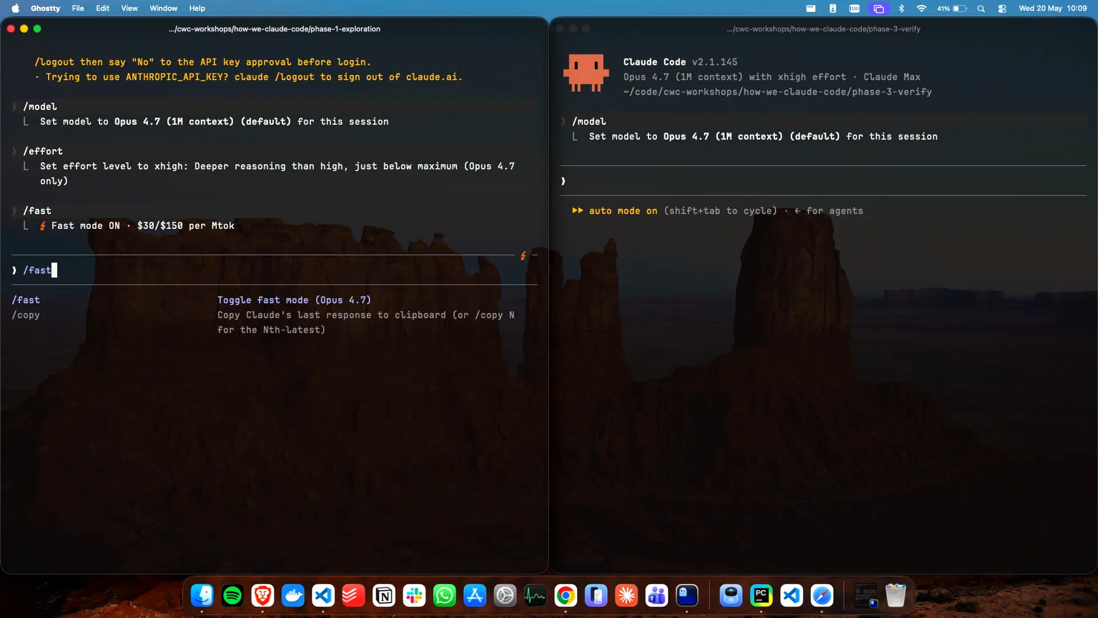Open the Help menu
The width and height of the screenshot is (1098, 618).
point(197,8)
